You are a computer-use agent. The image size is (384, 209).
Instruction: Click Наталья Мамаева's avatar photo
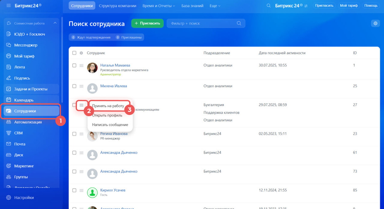pos(92,68)
